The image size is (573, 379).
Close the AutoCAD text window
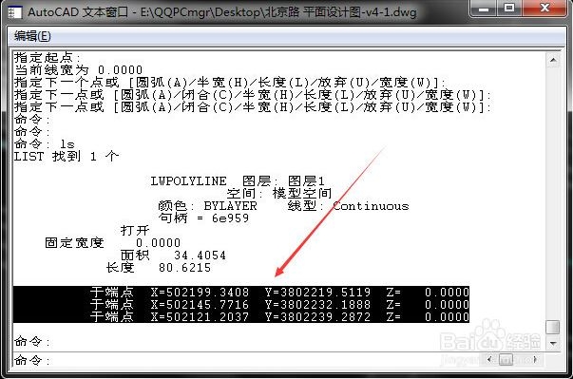point(544,9)
